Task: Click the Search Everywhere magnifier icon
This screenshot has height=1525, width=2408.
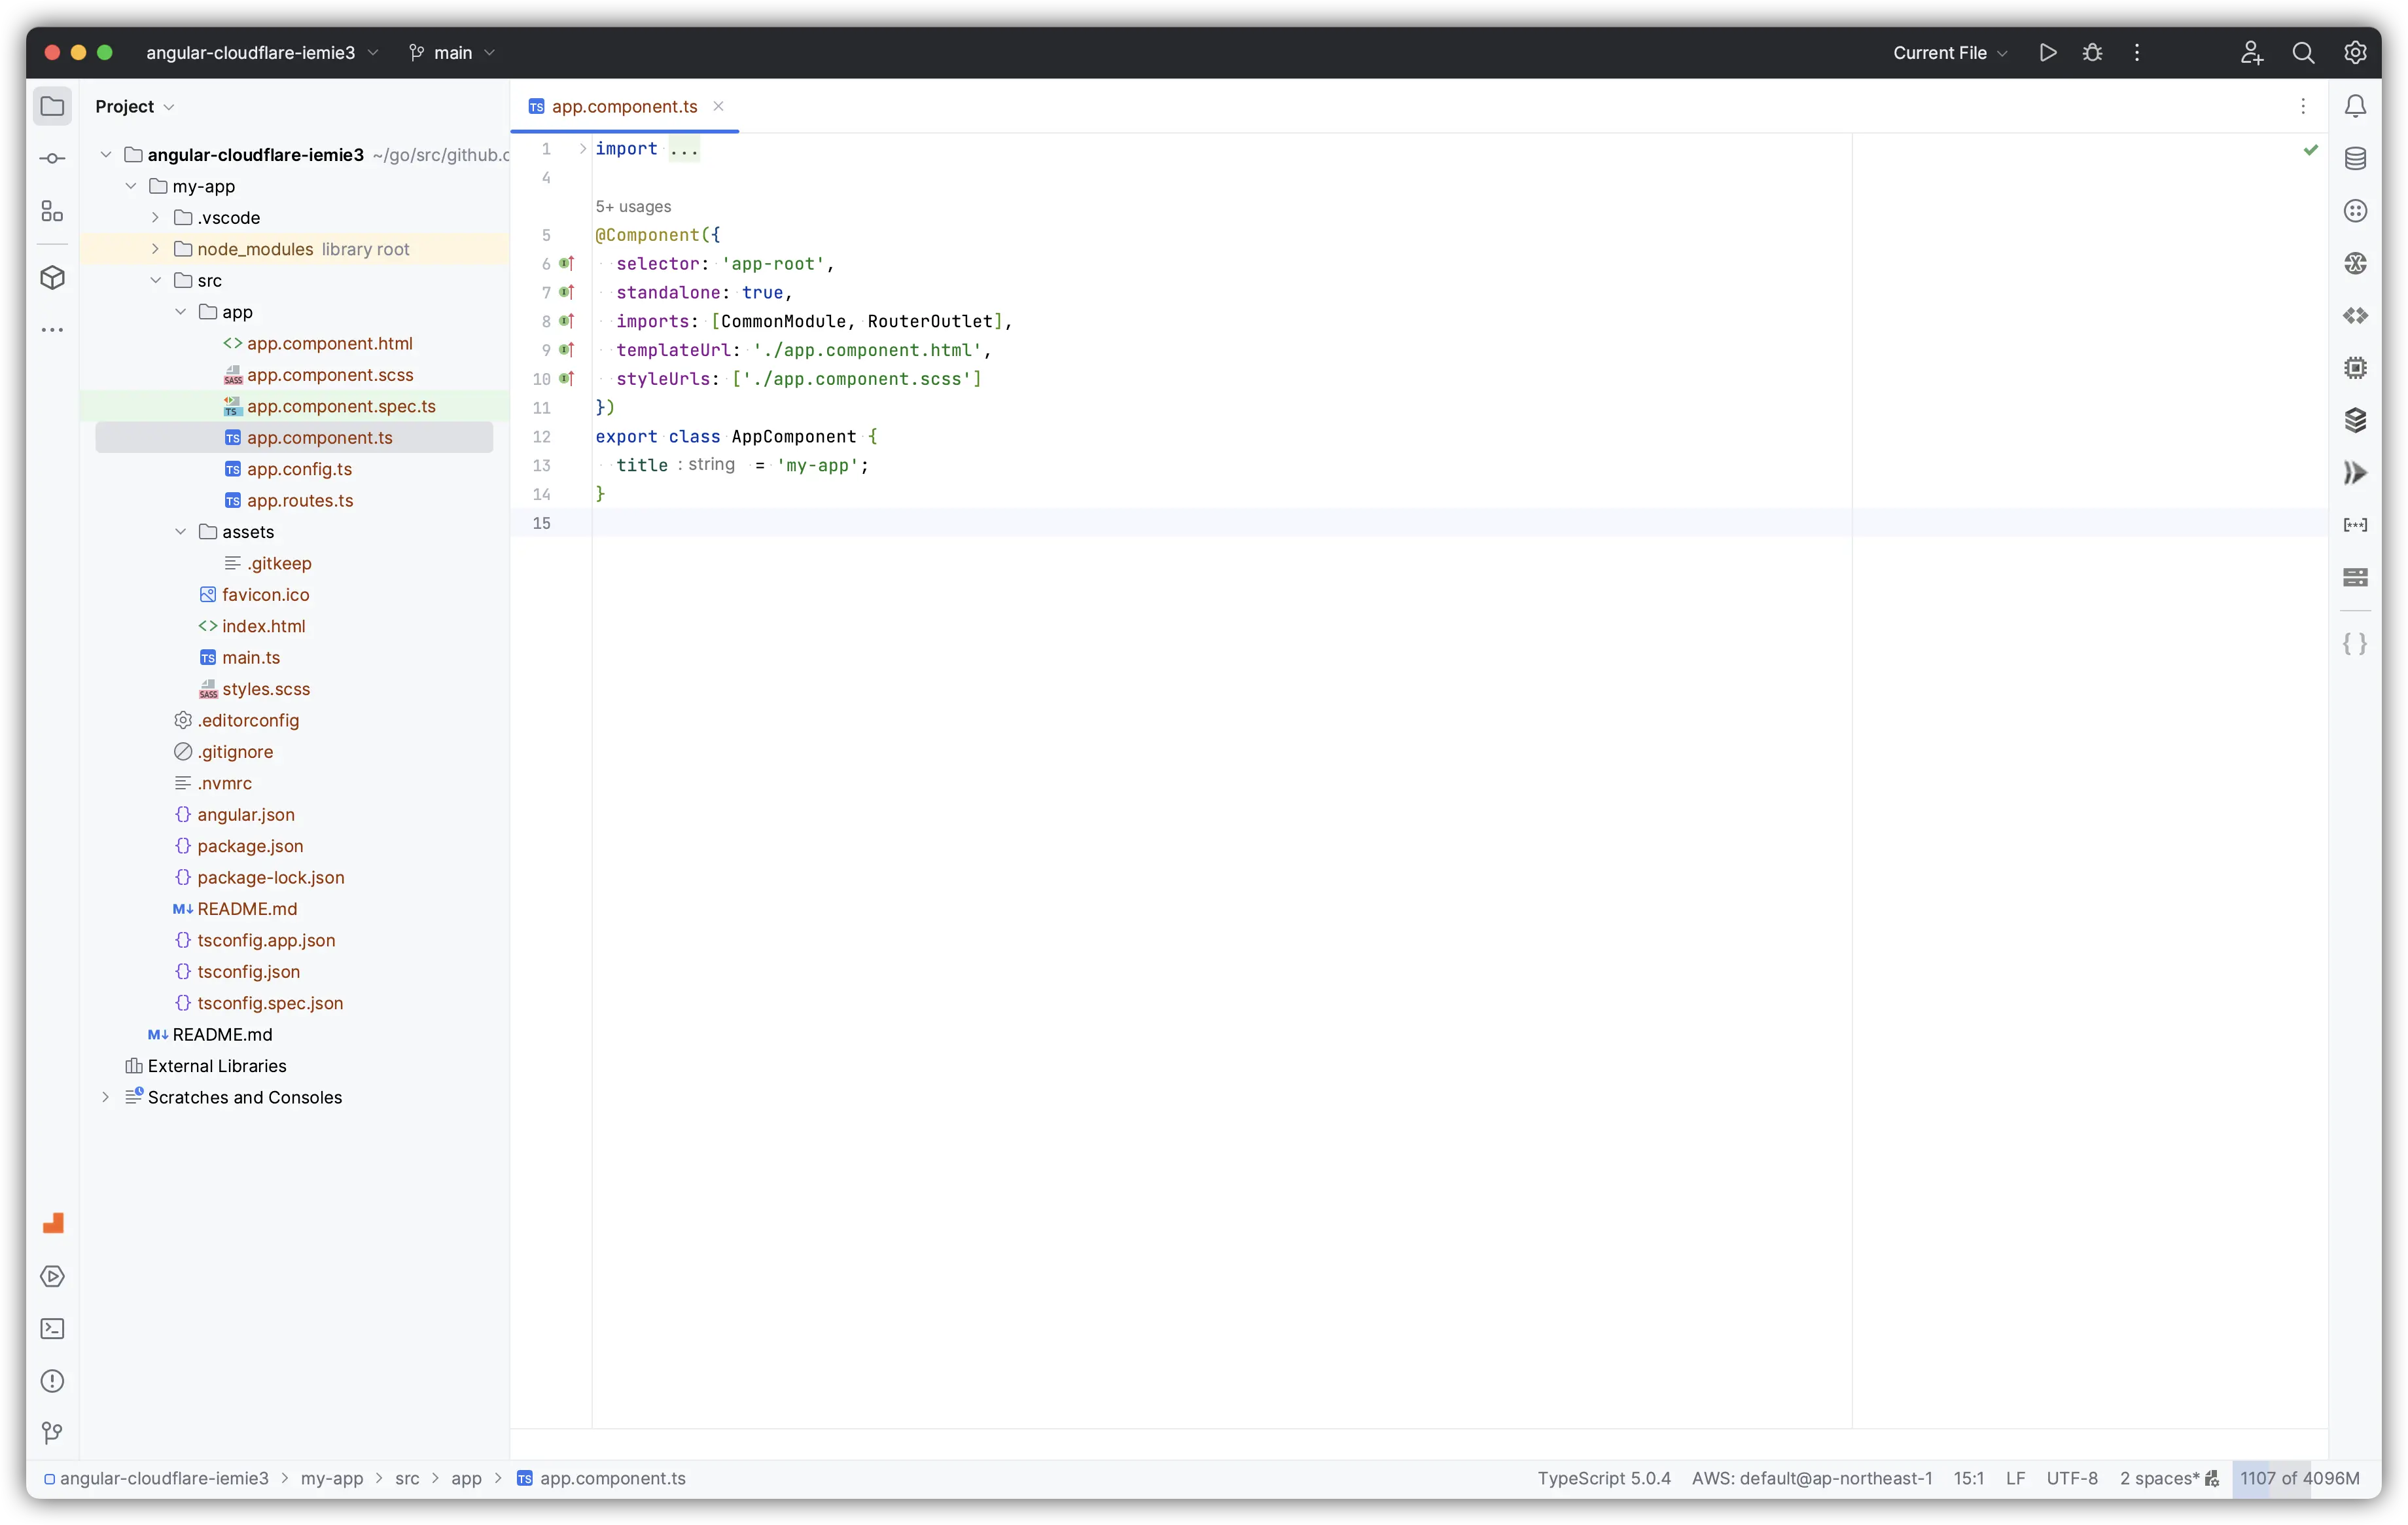Action: 2303,53
